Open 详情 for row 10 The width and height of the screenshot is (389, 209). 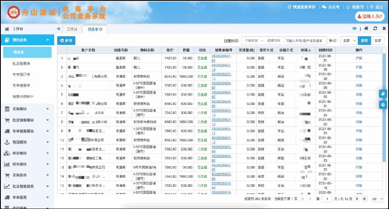coord(359,140)
